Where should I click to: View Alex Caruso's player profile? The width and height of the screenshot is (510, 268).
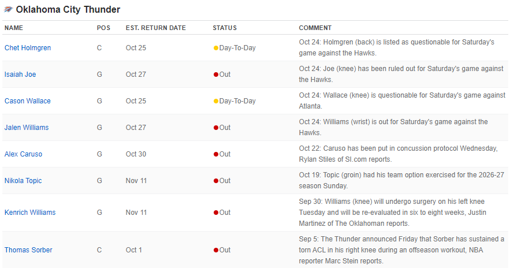(x=23, y=154)
